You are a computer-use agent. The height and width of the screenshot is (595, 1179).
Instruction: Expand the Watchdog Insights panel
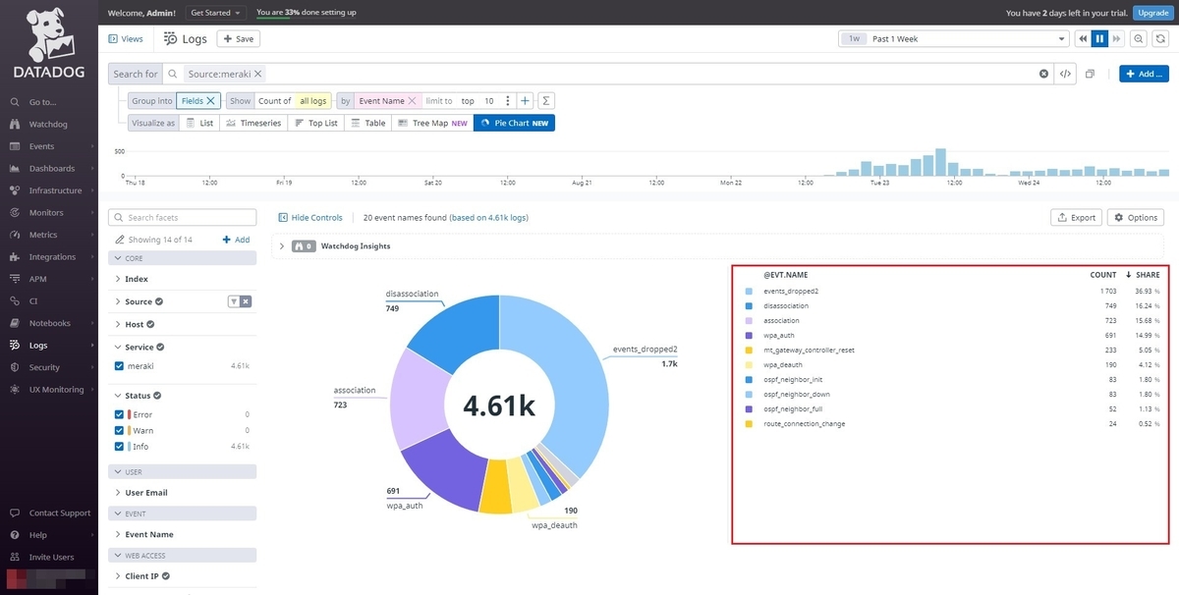(x=282, y=246)
